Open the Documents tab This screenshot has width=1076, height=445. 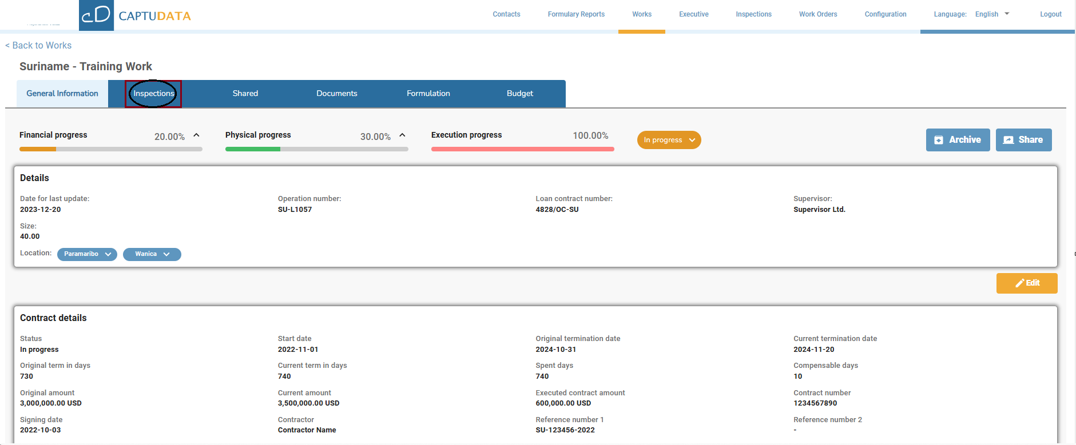[336, 94]
